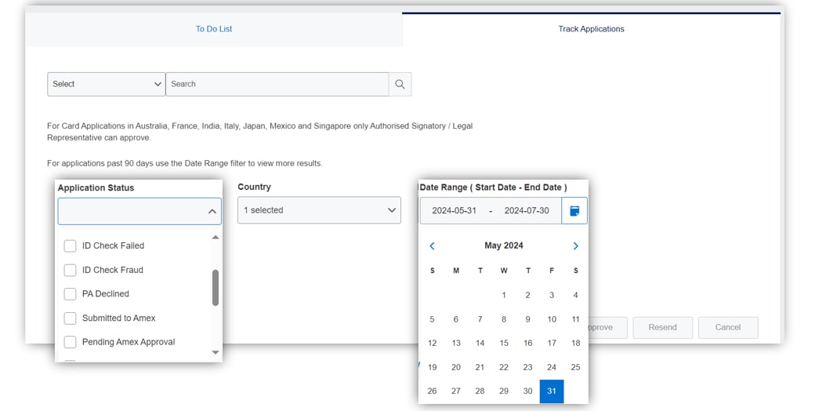Enable the PA Declined checkbox
The height and width of the screenshot is (411, 815).
pos(70,294)
